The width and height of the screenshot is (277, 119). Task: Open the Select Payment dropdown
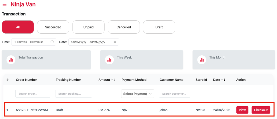[138, 94]
